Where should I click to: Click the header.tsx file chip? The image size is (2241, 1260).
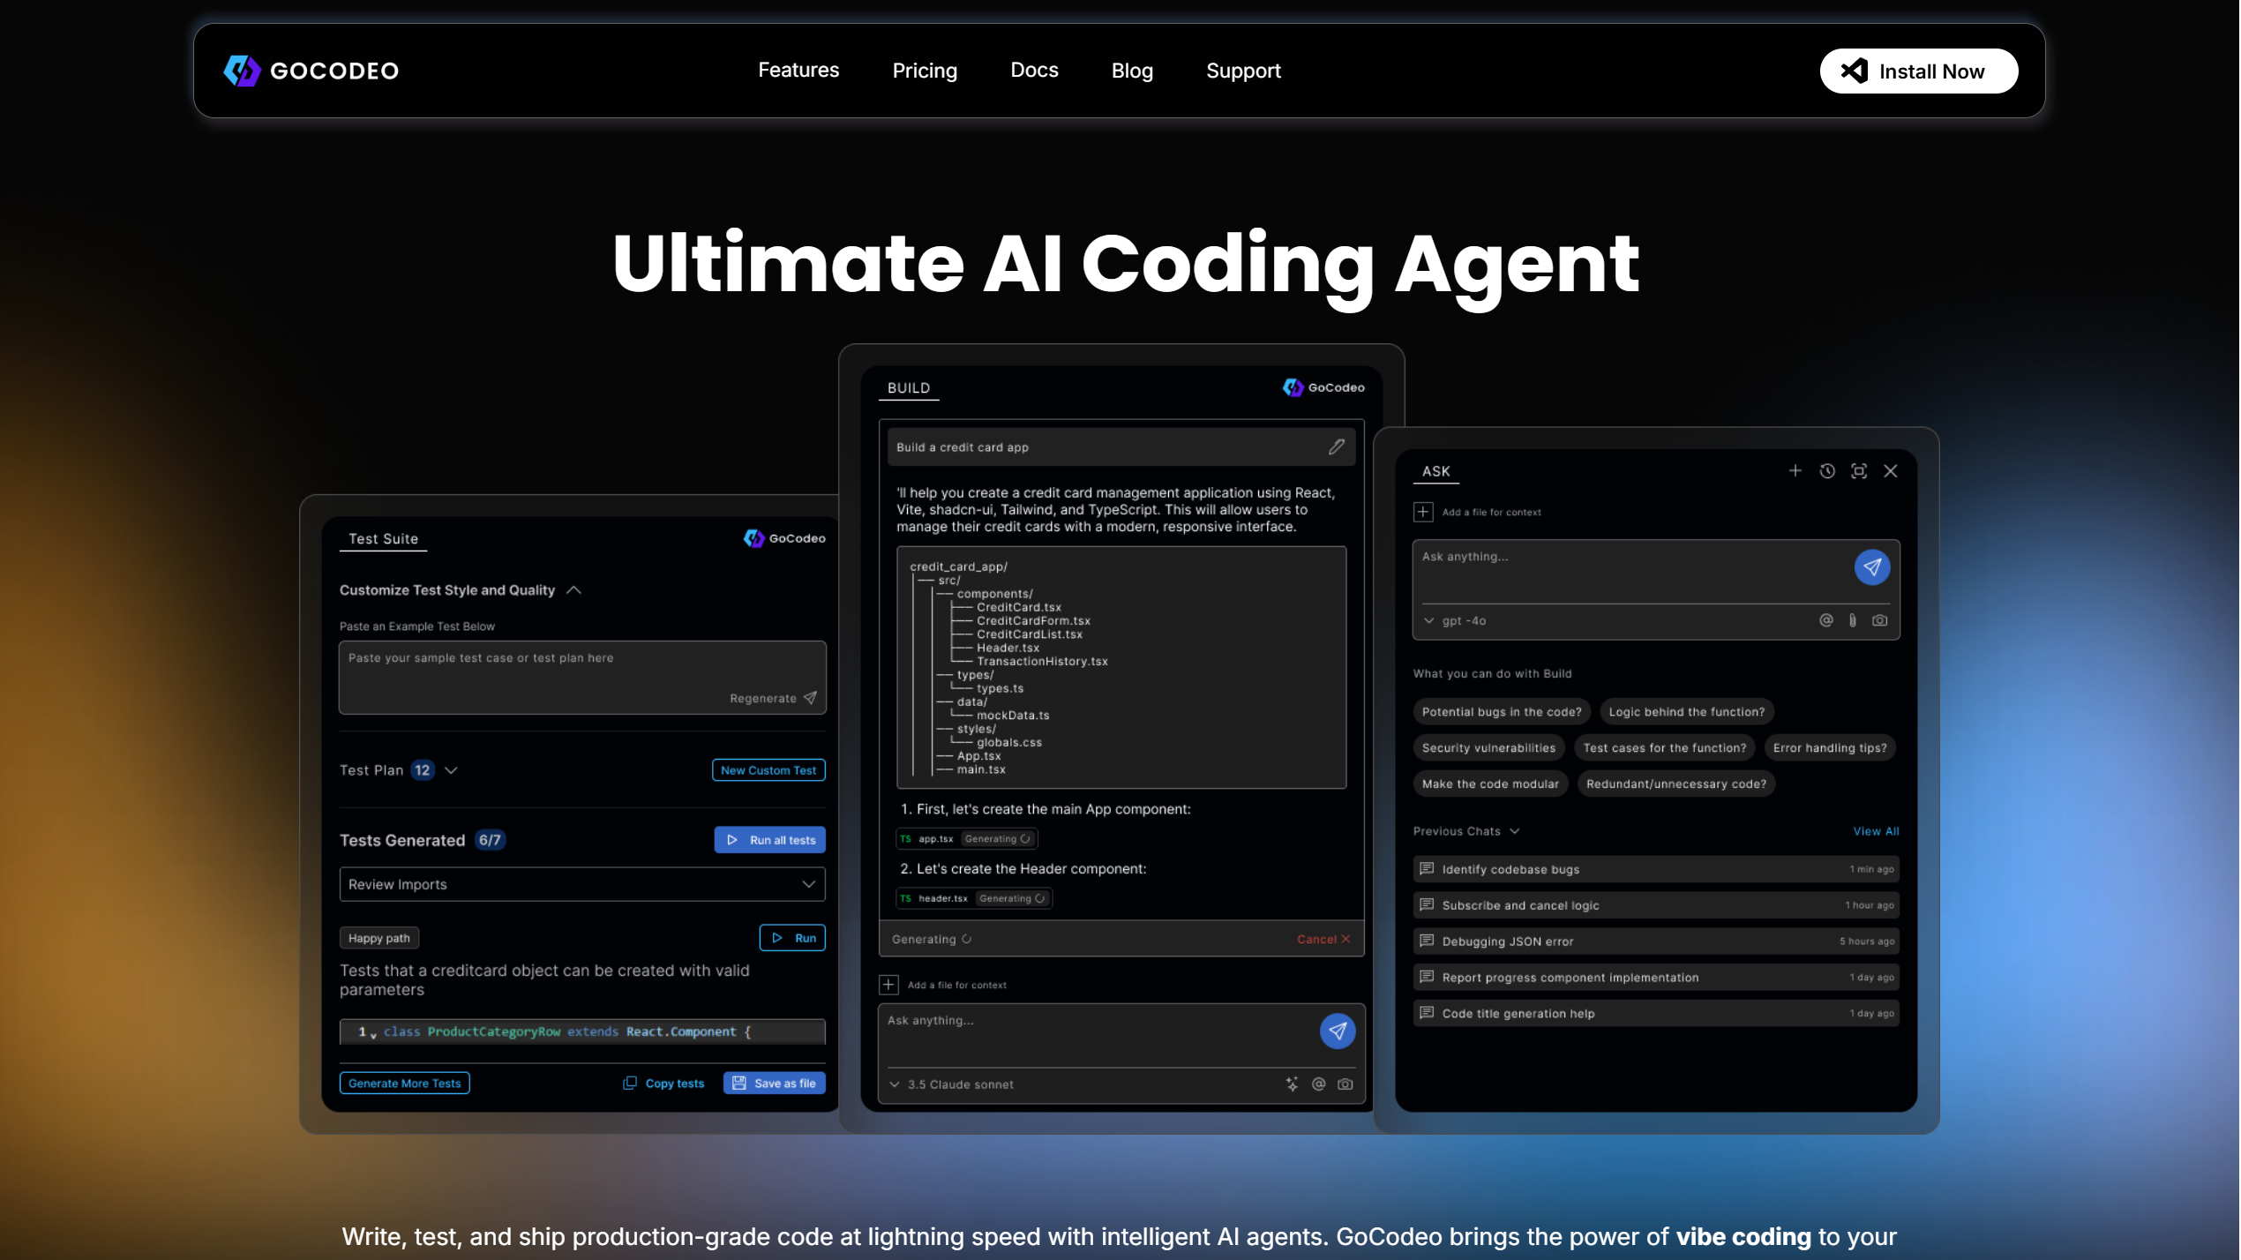coord(974,899)
